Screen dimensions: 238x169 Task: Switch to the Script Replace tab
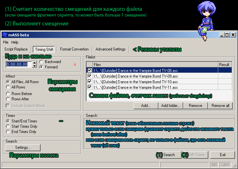(x=16, y=50)
